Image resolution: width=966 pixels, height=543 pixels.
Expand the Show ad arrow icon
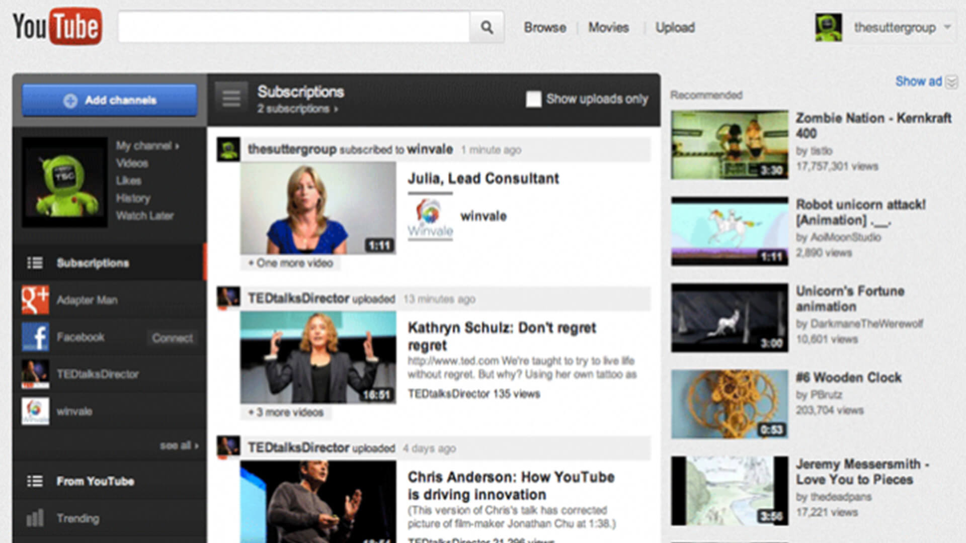(951, 82)
